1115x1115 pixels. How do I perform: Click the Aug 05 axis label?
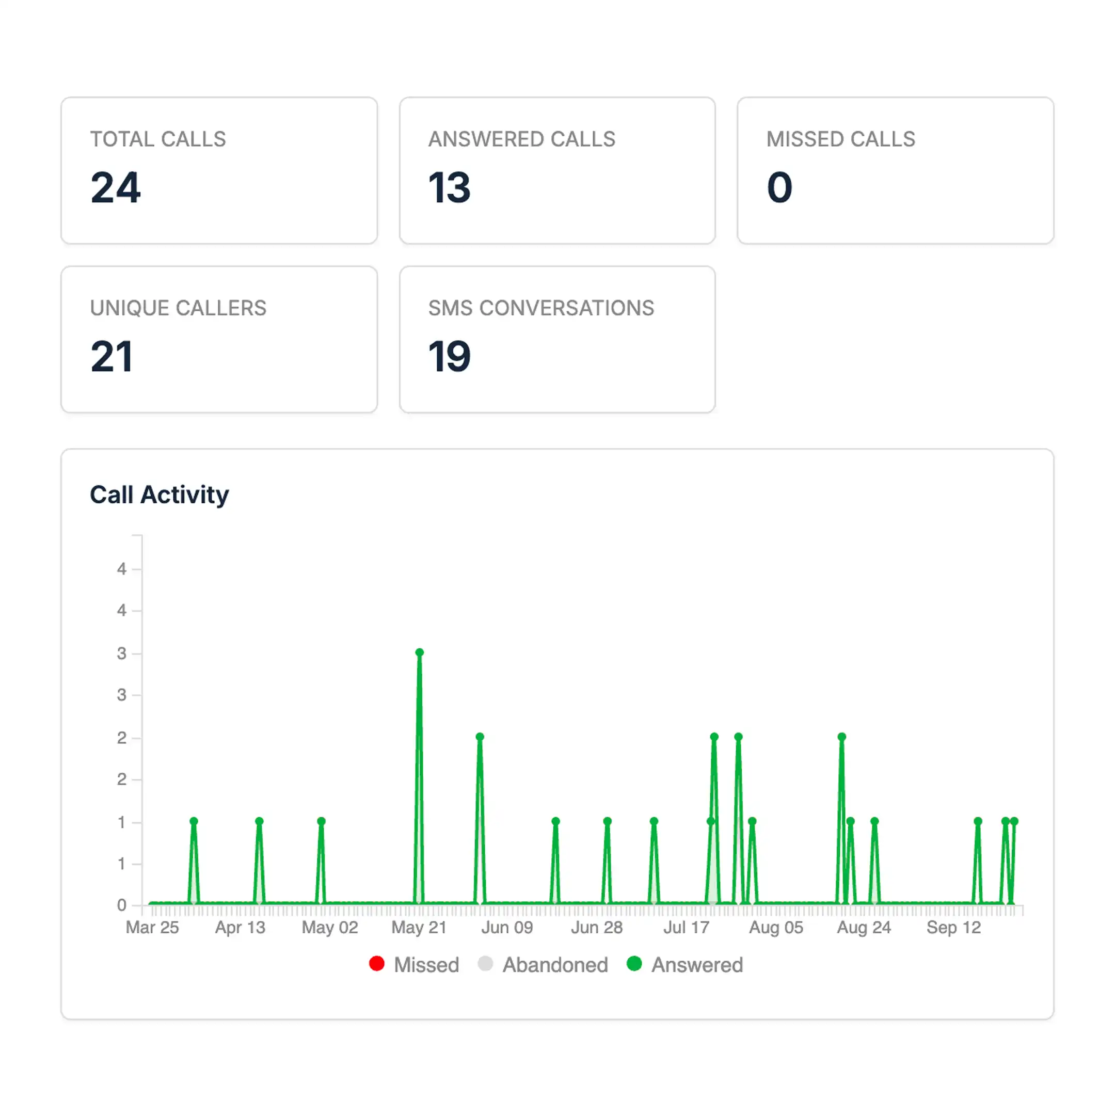(x=776, y=928)
